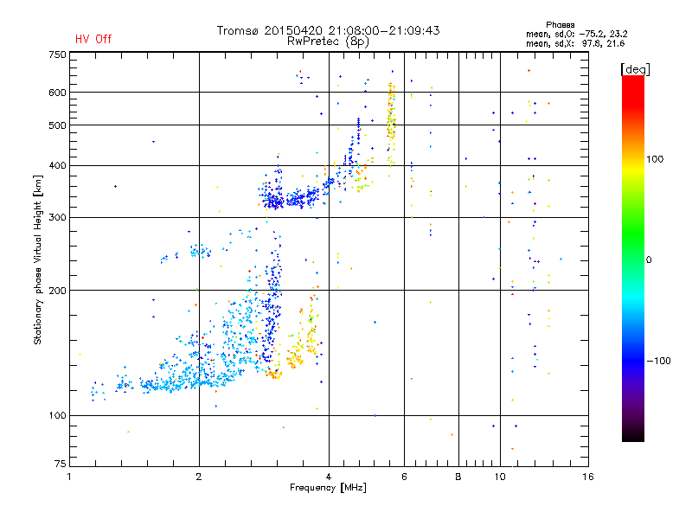Click the colorbar tick label '0'
This screenshot has height=519, width=692.
649,259
